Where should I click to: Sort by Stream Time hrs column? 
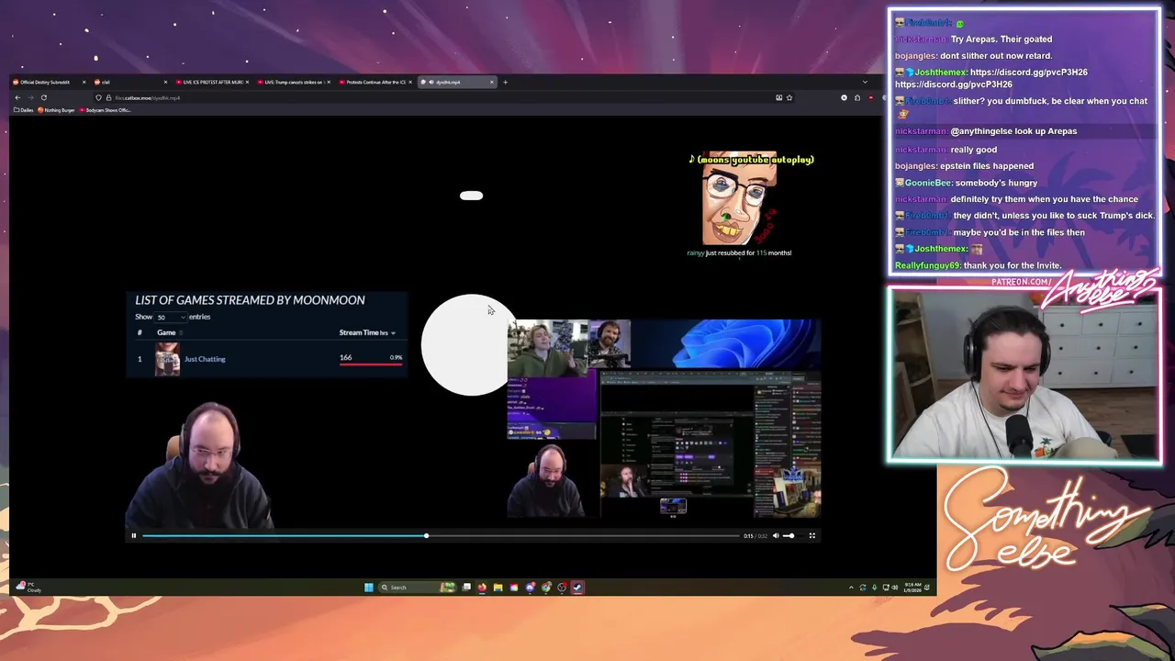point(367,332)
